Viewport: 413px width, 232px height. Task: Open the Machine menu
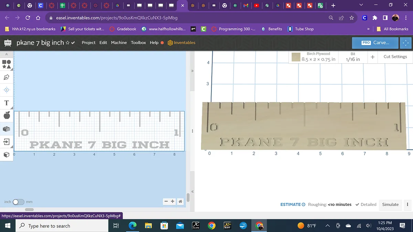(x=119, y=43)
